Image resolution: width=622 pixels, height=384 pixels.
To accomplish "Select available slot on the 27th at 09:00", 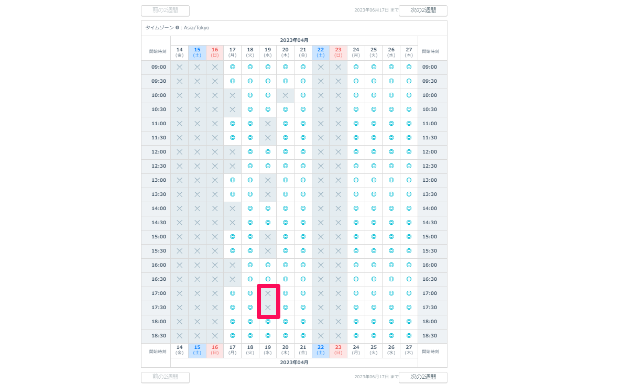I will pyautogui.click(x=409, y=67).
